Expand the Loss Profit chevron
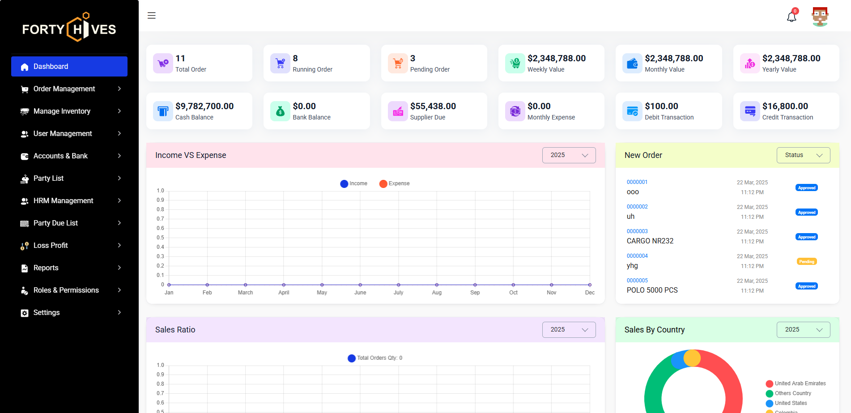The image size is (851, 413). (119, 245)
